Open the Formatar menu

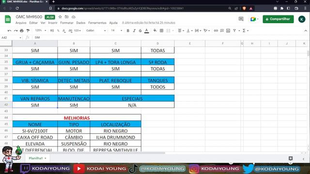point(67,23)
